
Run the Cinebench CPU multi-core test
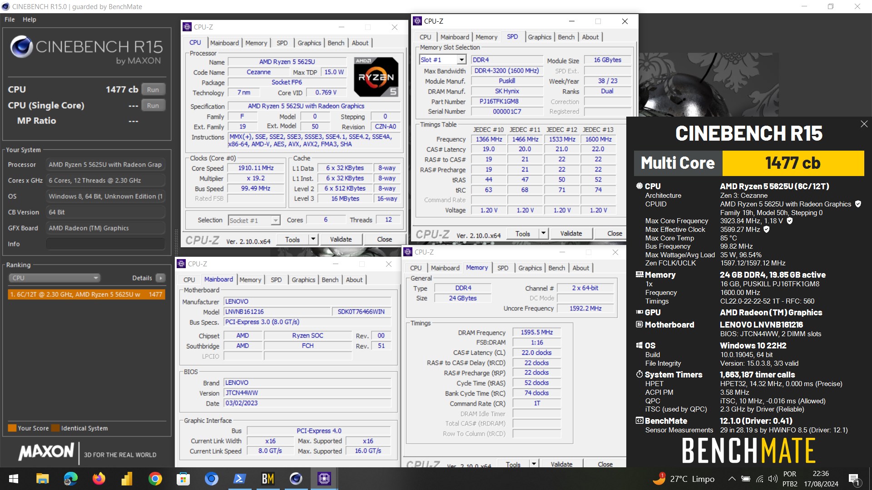[x=153, y=89]
